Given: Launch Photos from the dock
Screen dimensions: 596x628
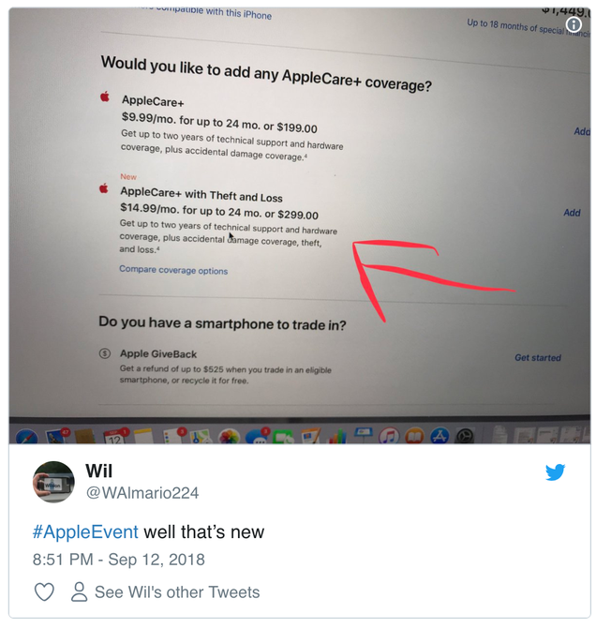Looking at the screenshot, I should click(x=229, y=437).
